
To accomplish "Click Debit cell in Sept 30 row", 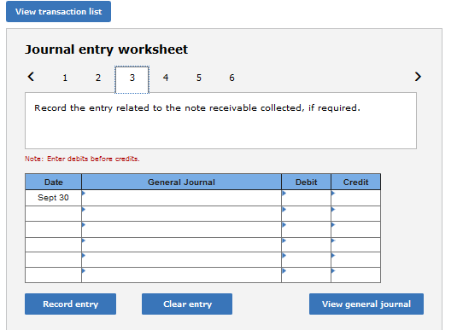I will click(306, 198).
